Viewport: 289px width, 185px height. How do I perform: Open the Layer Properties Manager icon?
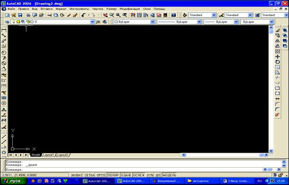pos(7,22)
